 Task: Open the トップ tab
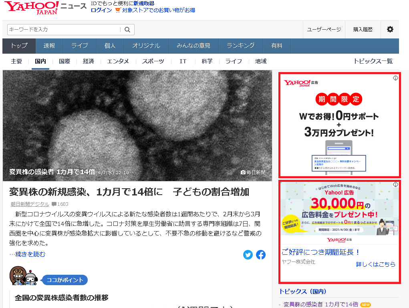click(19, 46)
